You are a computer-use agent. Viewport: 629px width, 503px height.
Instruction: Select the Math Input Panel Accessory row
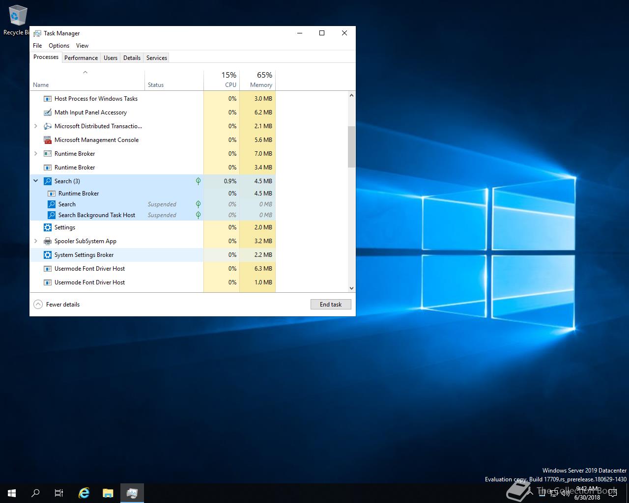(152, 112)
